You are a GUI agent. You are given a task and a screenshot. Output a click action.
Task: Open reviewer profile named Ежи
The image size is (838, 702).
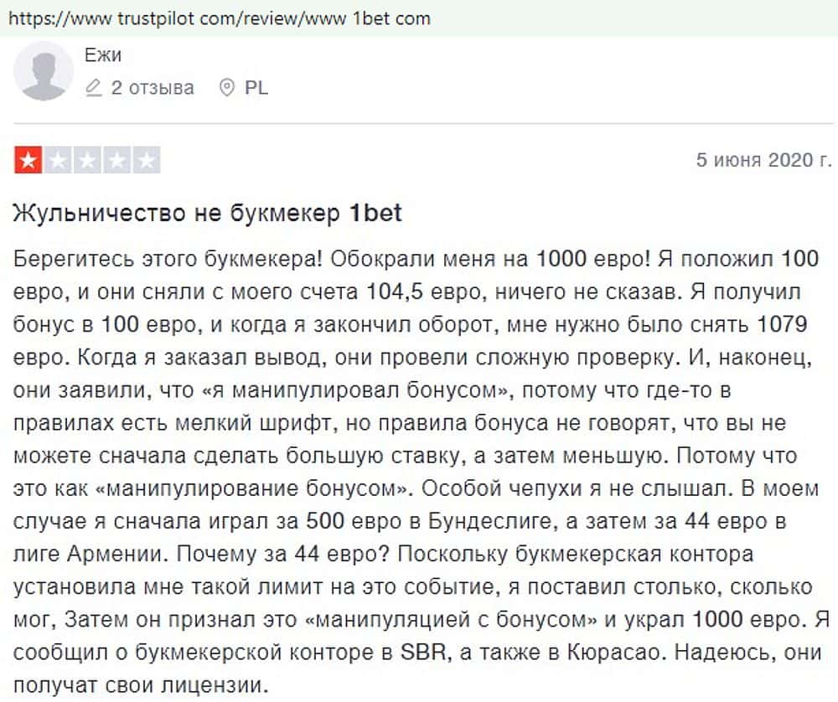[x=103, y=55]
